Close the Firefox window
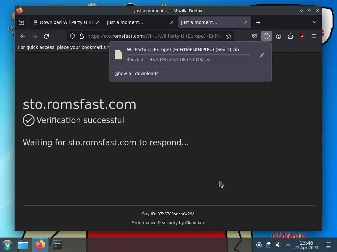337x252 pixels. 317,10
